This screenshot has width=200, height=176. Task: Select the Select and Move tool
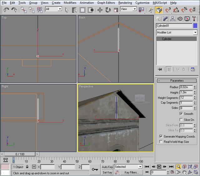pyautogui.click(x=100, y=10)
